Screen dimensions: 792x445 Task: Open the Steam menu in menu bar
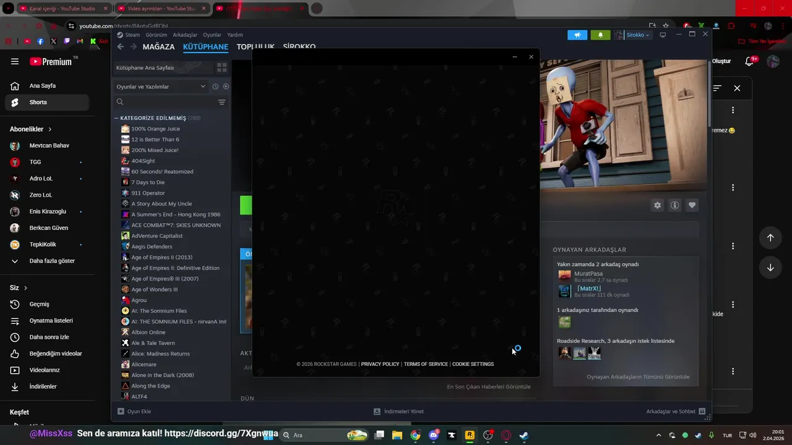click(x=129, y=35)
